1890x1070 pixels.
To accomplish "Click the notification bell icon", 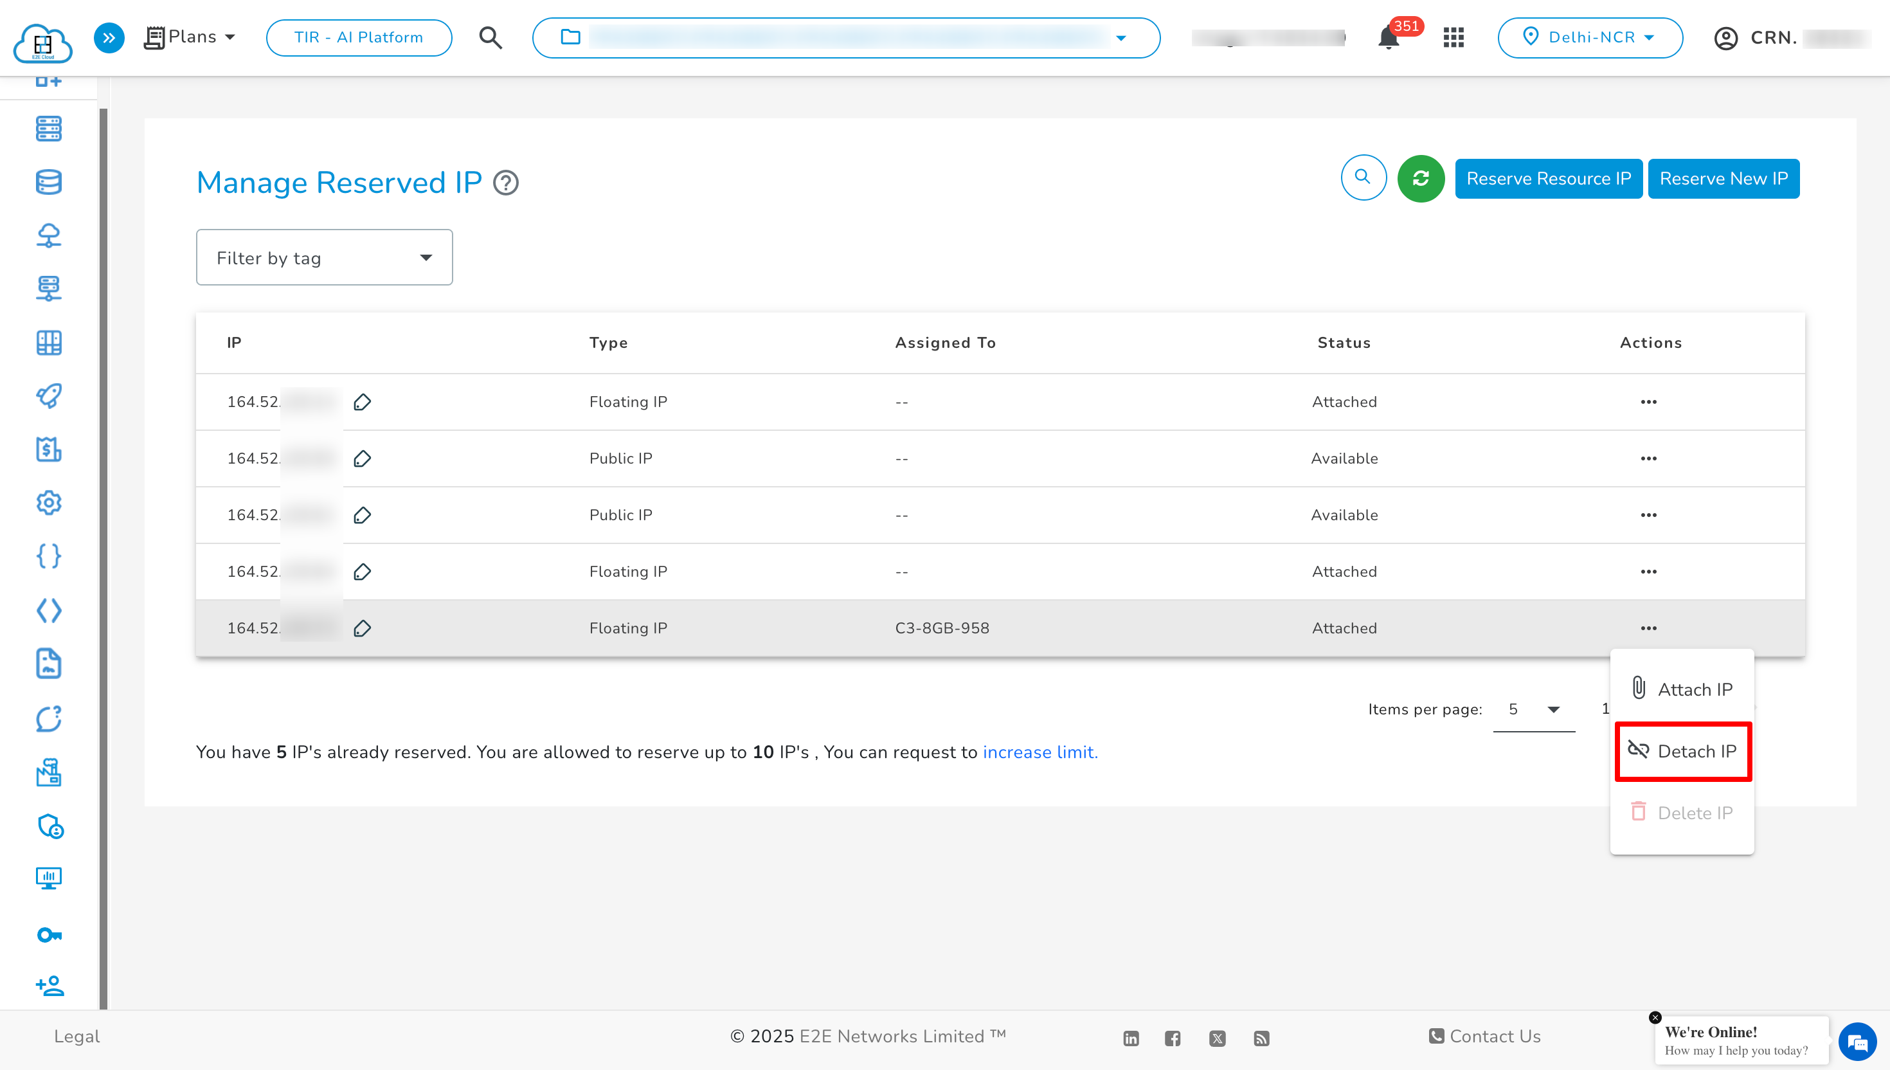I will pyautogui.click(x=1387, y=38).
